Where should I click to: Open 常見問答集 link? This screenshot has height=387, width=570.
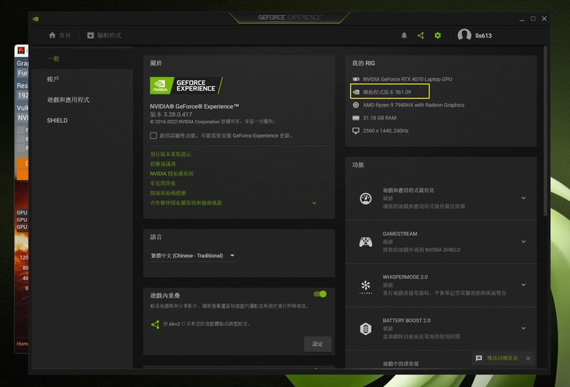(163, 184)
